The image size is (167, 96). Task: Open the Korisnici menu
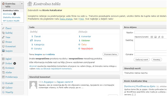[10, 68]
